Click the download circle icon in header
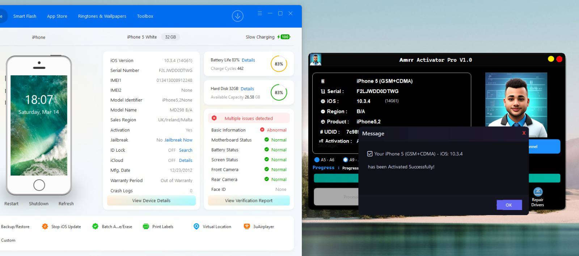 [x=237, y=16]
